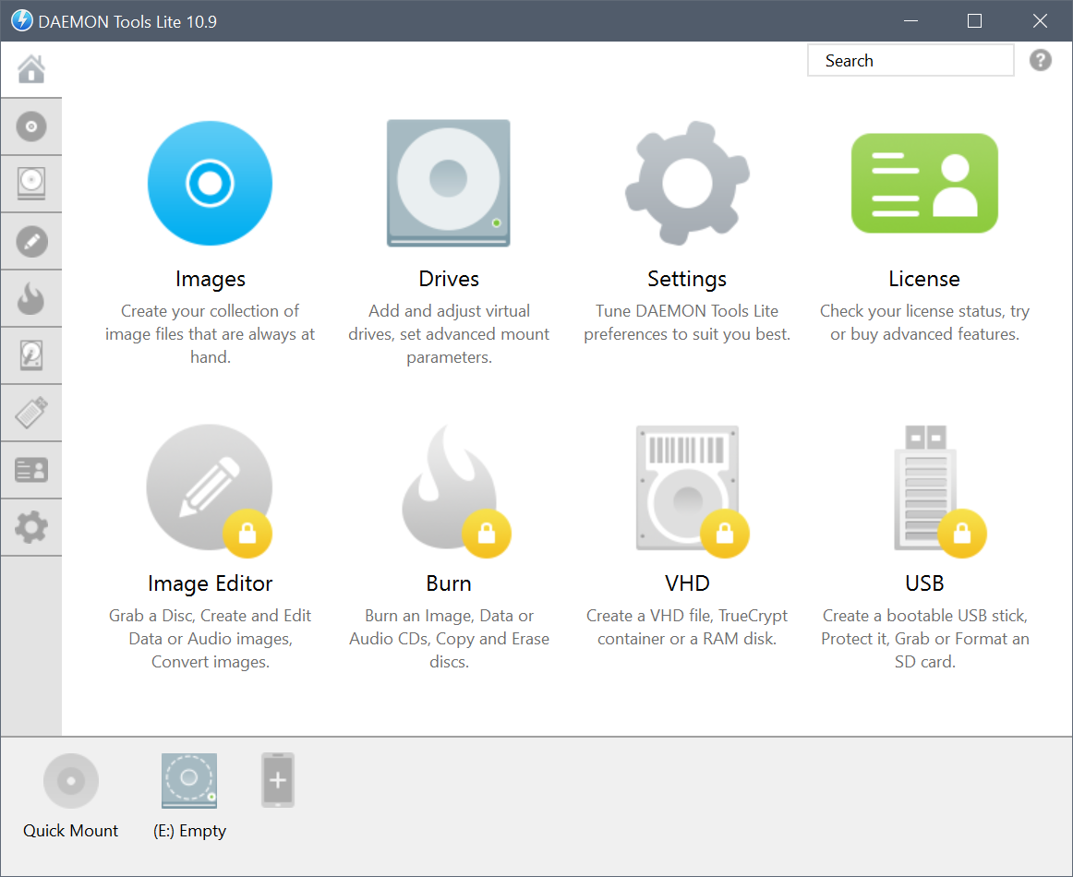Open the Image Editor heading link
The image size is (1073, 877).
211,583
